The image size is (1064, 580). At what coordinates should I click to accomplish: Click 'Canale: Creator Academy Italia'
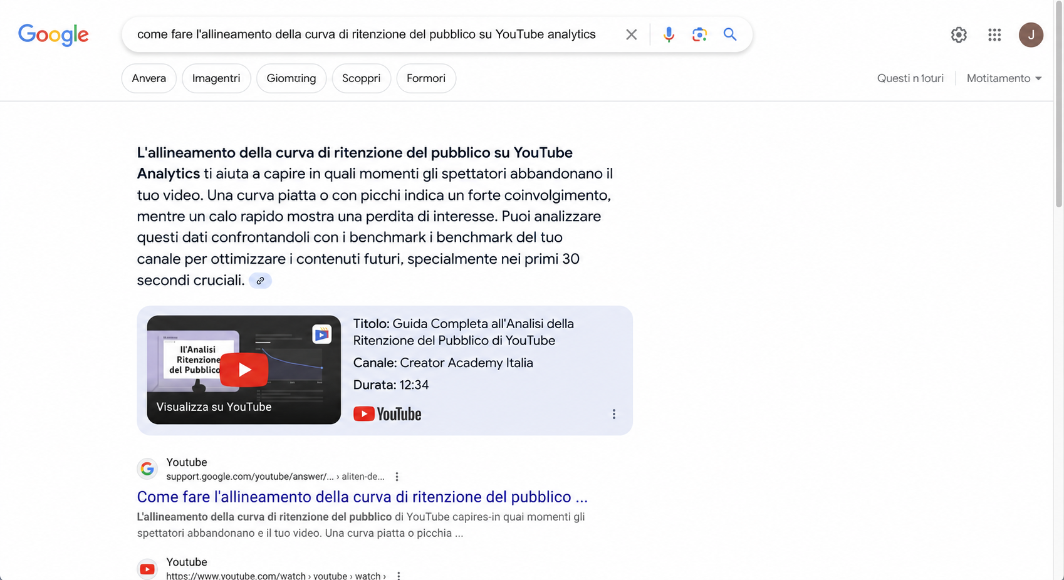click(443, 363)
